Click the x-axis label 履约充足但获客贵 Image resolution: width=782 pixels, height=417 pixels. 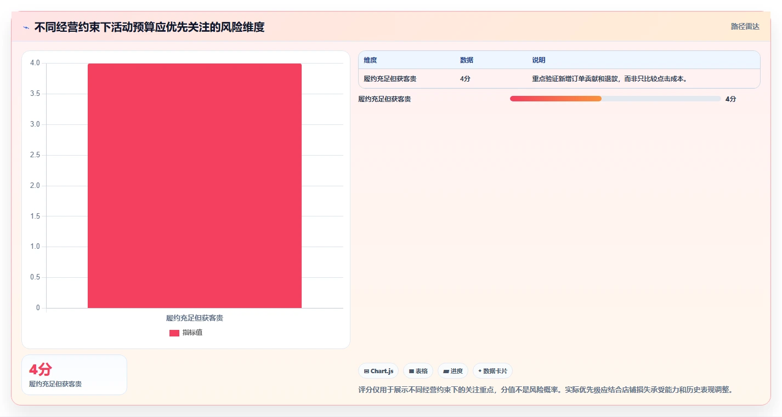(195, 318)
